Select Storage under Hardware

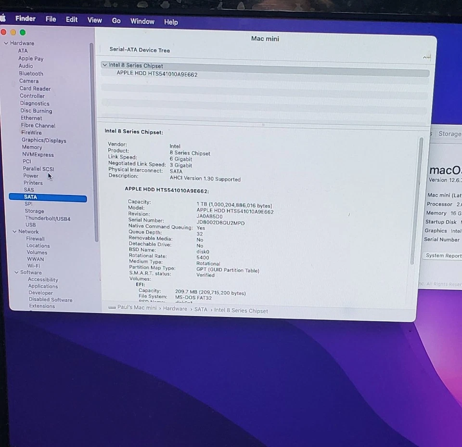click(34, 211)
